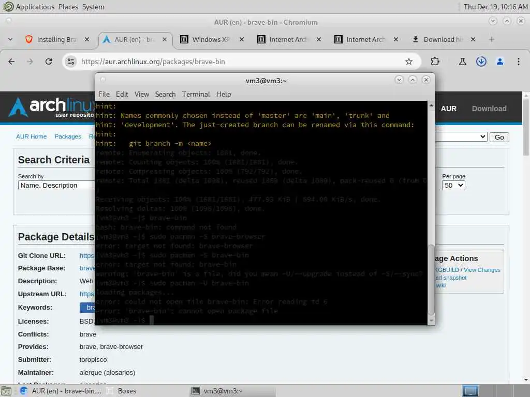Open the terminal View menu
The image size is (530, 397).
tap(142, 94)
